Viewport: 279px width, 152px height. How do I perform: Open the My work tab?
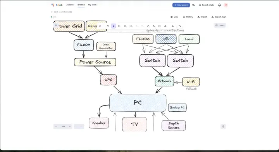point(92,5)
